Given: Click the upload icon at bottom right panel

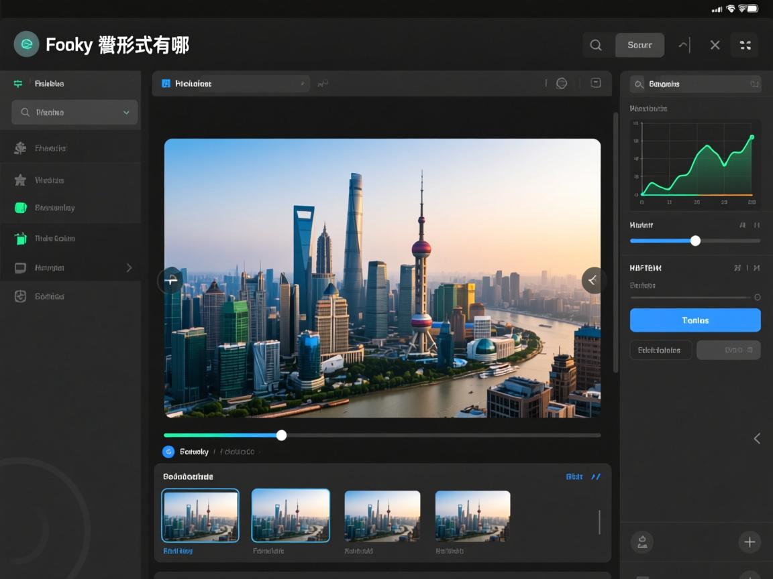Looking at the screenshot, I should [x=641, y=542].
